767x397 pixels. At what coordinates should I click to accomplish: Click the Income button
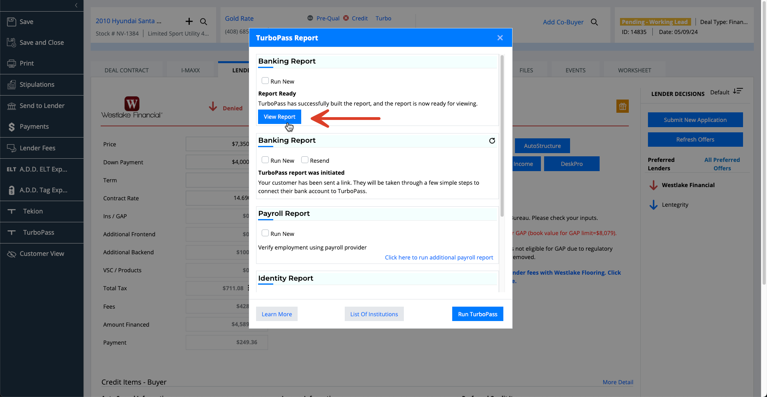click(x=527, y=164)
